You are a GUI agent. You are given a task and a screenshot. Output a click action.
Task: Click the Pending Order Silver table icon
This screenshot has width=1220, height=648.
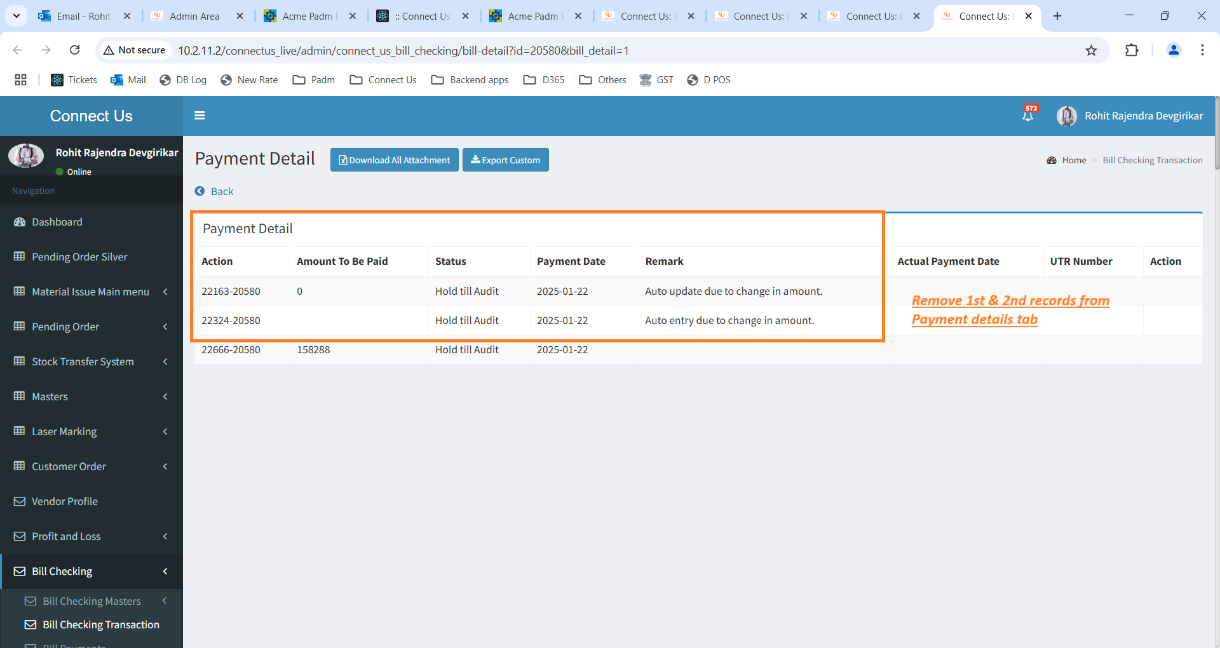click(x=20, y=257)
